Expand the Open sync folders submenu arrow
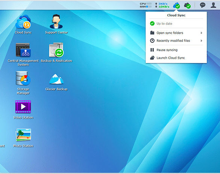Screen dimensions: 220x174 pos(201,33)
